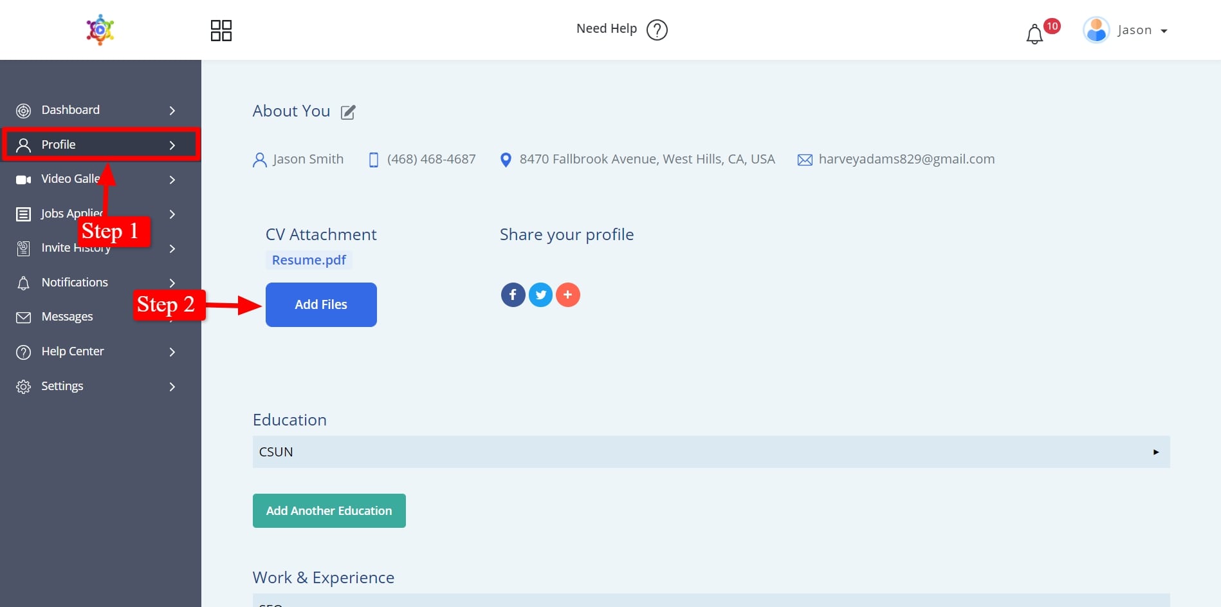Share profile on Facebook
Image resolution: width=1221 pixels, height=607 pixels.
[513, 295]
